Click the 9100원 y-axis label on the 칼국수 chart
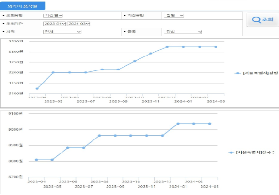The image size is (279, 195). [x=15, y=114]
